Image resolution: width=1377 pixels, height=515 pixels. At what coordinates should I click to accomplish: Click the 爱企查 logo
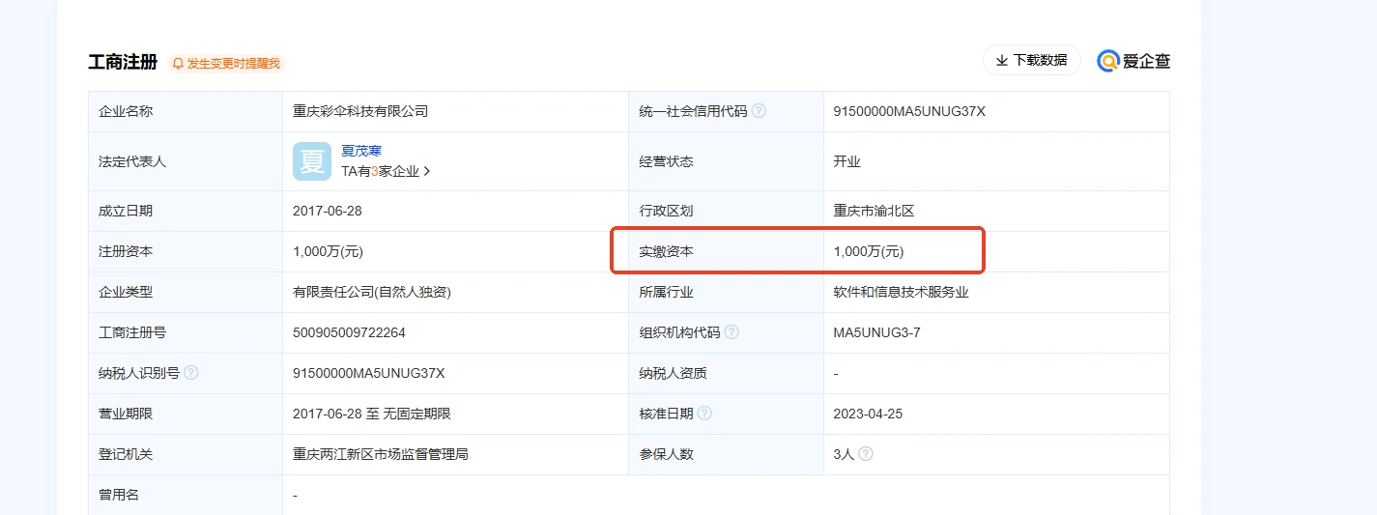pos(1133,61)
